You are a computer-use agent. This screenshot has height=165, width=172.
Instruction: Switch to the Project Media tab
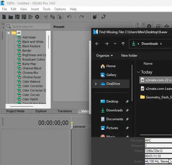click(x=15, y=111)
